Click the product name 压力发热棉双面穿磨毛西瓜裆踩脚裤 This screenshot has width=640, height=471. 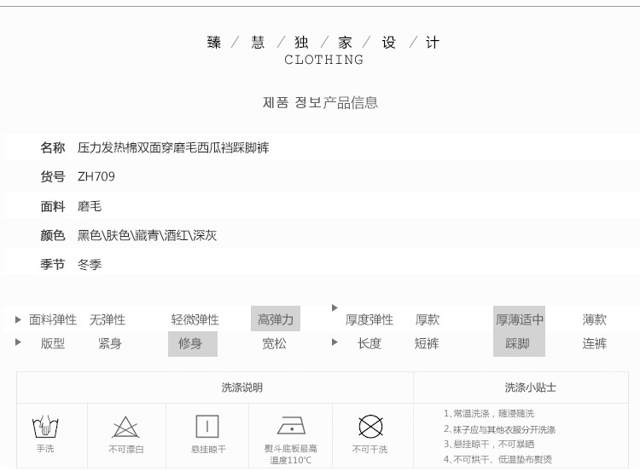click(x=173, y=147)
